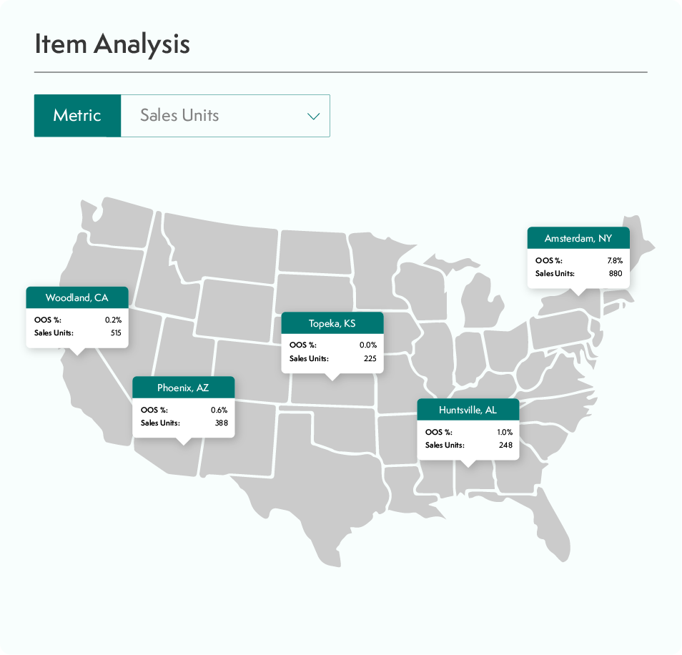Viewport: 682px width, 655px height.
Task: Click Phoenix AZ sales units value 388
Action: 222,423
